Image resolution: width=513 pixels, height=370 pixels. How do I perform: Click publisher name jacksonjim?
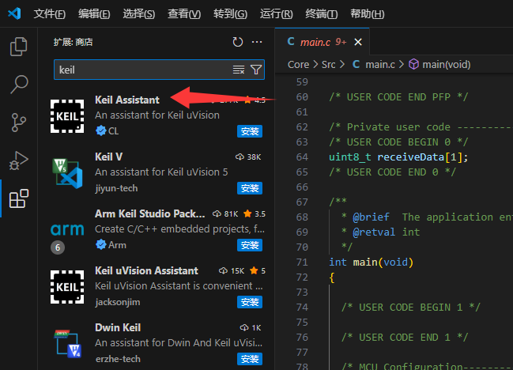point(118,302)
